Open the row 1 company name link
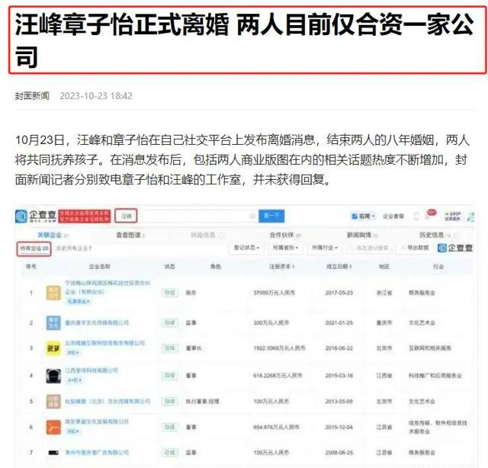Screen dimensions: 488x468 click(x=108, y=287)
